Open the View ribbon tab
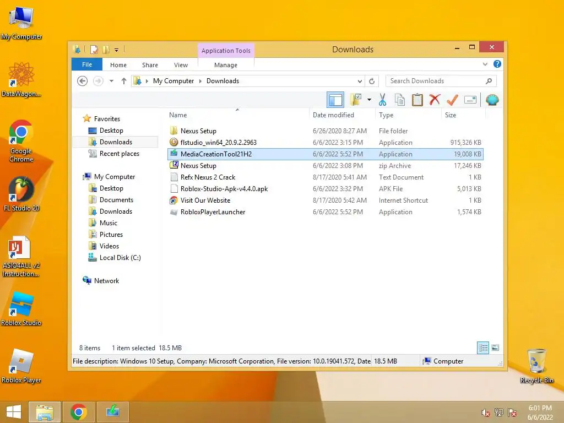The width and height of the screenshot is (564, 423). click(x=181, y=65)
